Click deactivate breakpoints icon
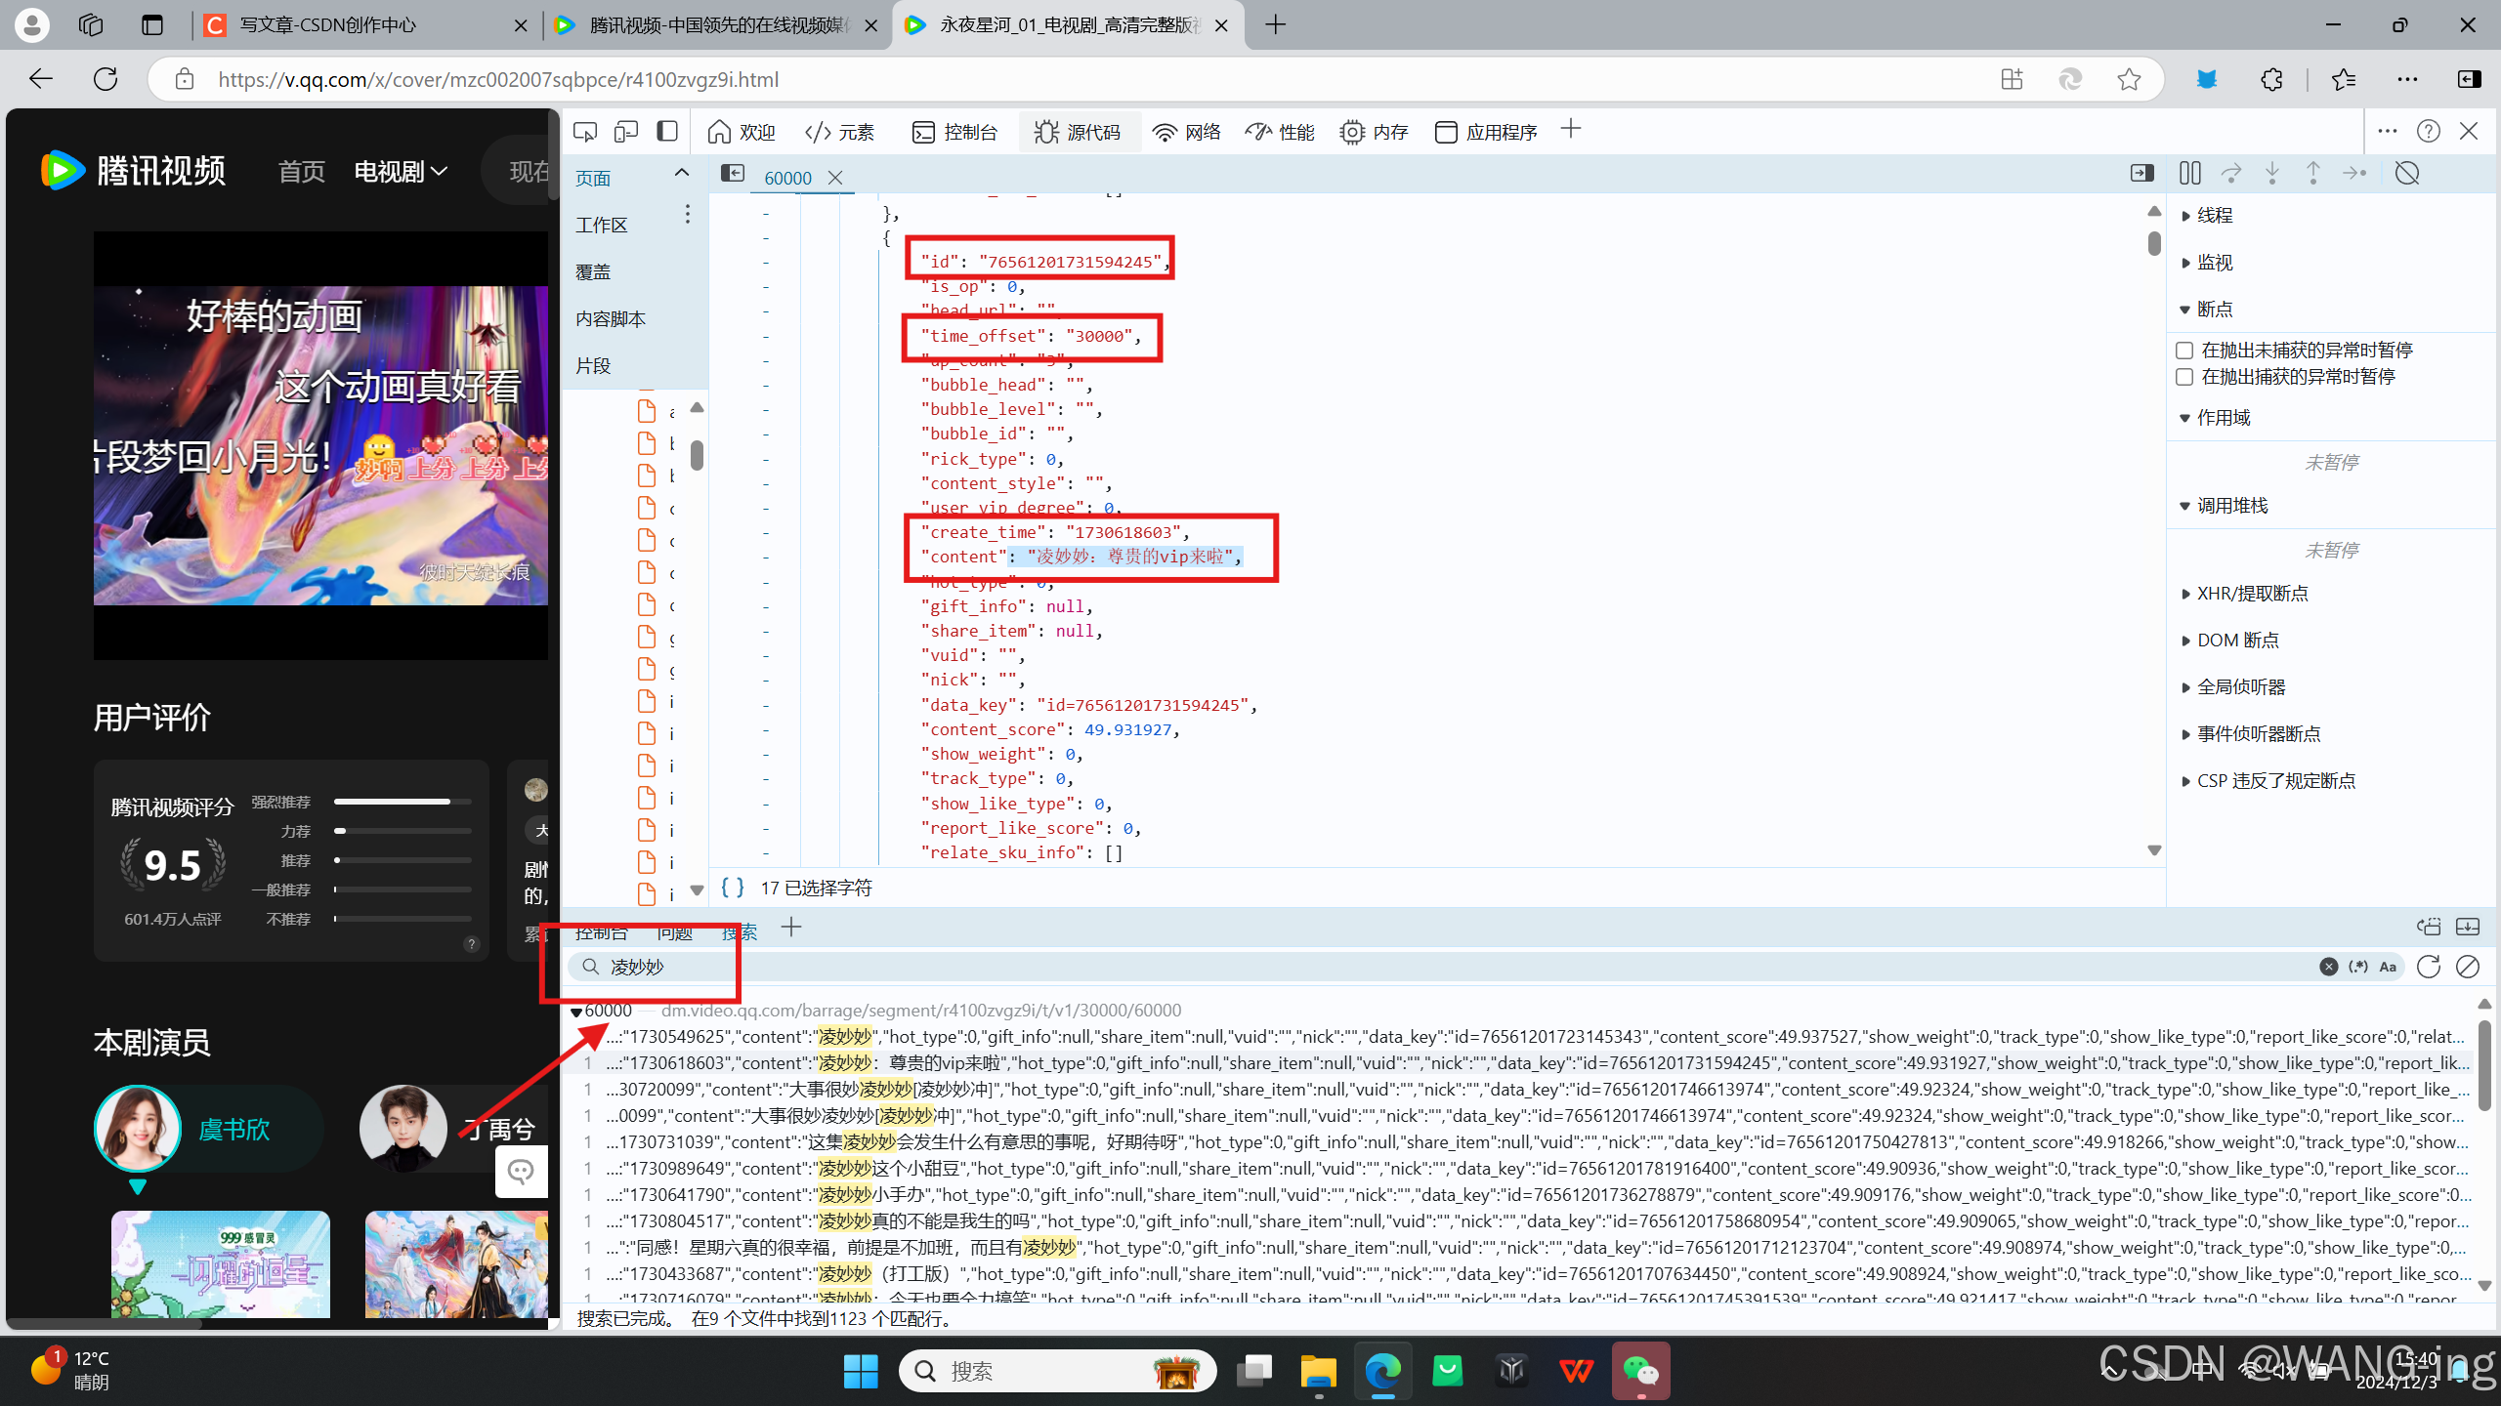 point(2407,174)
